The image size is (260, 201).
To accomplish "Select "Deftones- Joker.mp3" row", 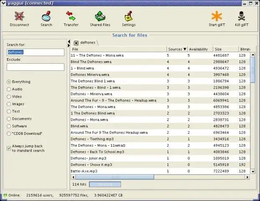I will coord(160,158).
